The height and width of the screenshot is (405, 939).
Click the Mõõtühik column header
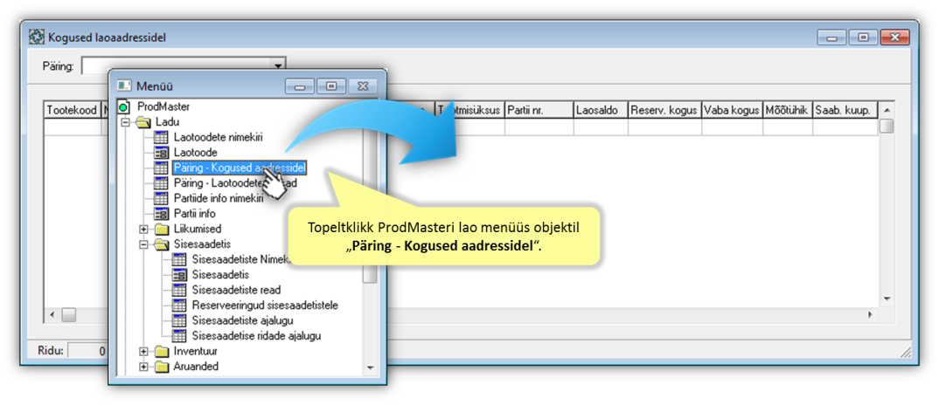[x=787, y=111]
